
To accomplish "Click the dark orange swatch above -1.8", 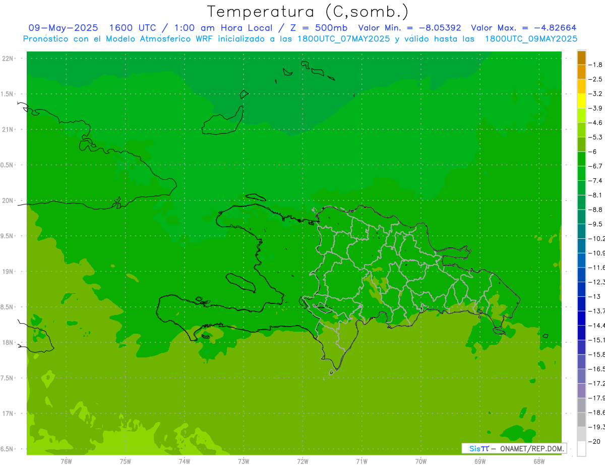I will (x=581, y=58).
